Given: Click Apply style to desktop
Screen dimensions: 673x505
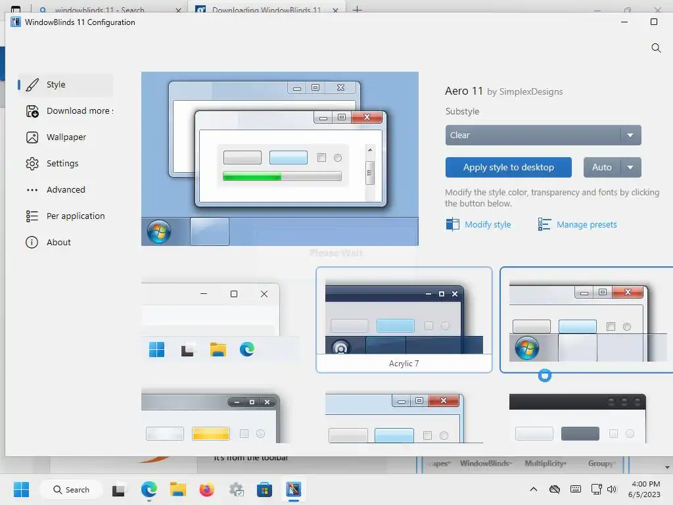Looking at the screenshot, I should (x=508, y=168).
